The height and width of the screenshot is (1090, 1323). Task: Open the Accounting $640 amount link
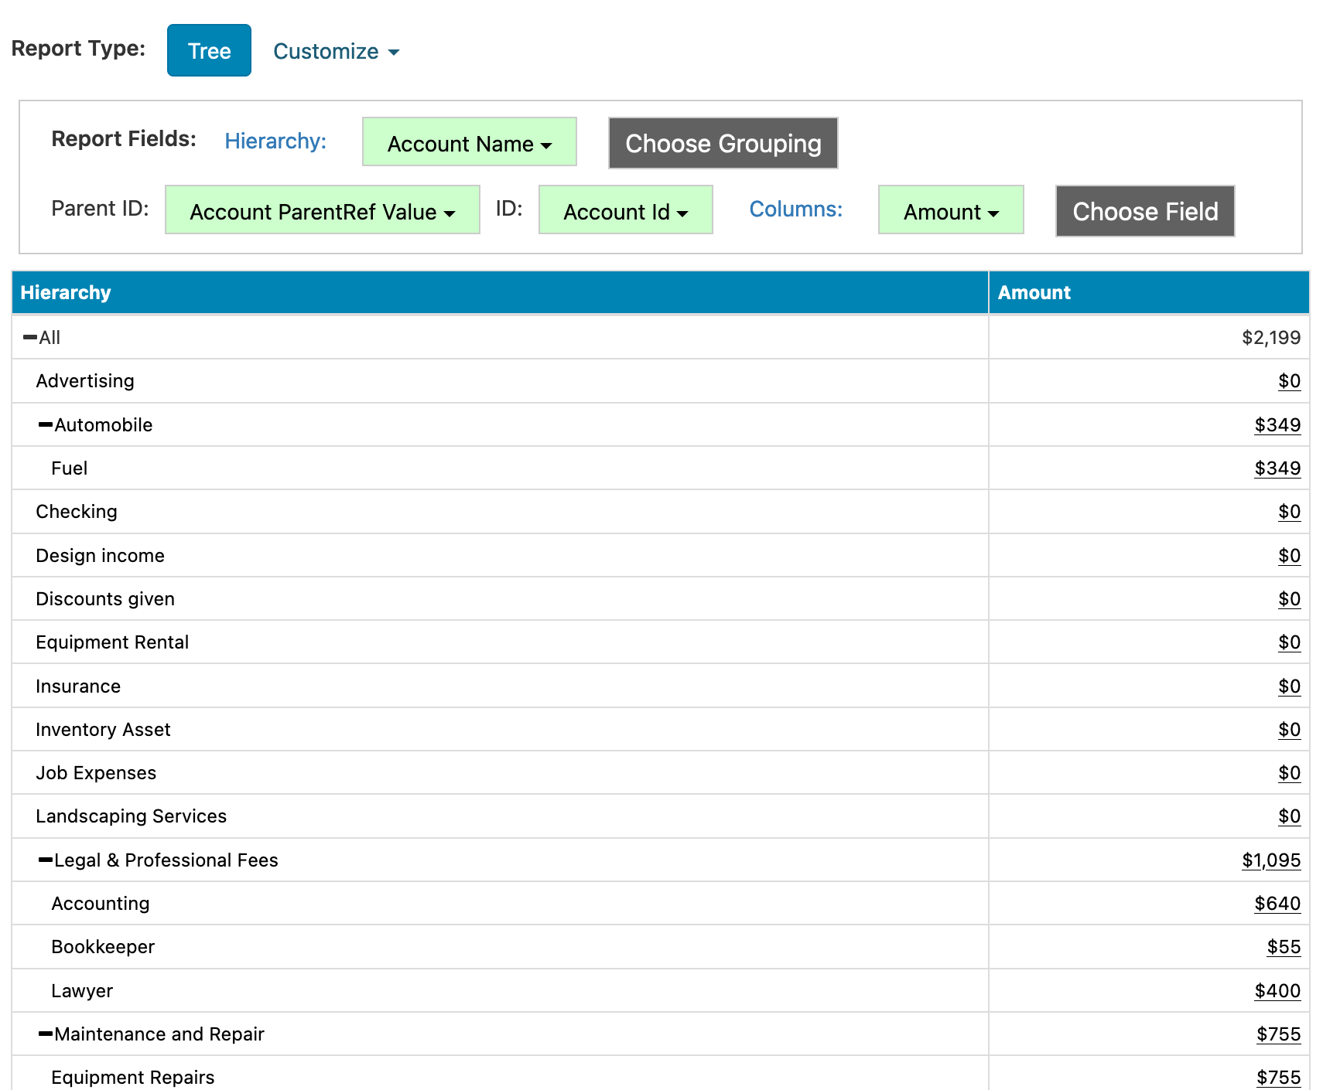(x=1277, y=904)
